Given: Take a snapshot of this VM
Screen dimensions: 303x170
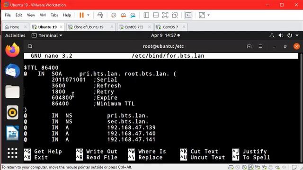Looking at the screenshot, I should coord(114,15).
